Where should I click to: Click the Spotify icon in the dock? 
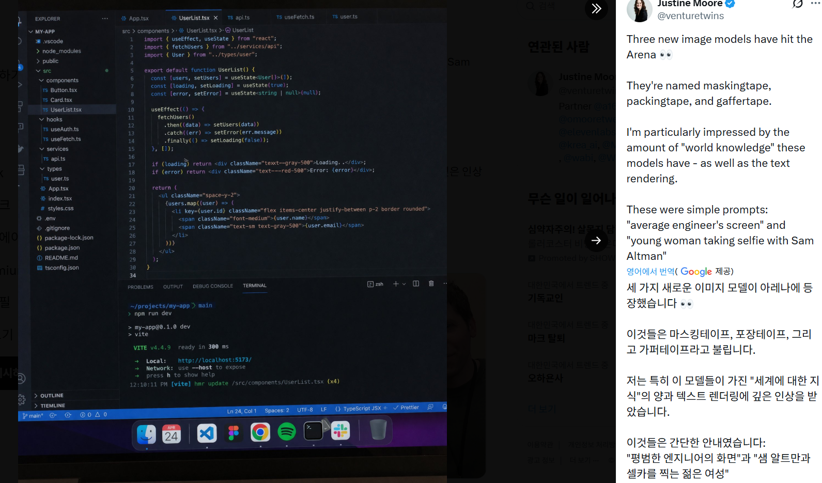(x=287, y=431)
